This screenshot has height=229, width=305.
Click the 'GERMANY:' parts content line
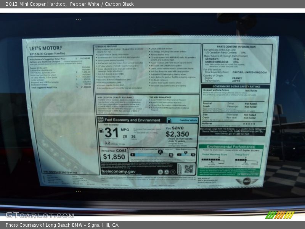pyautogui.click(x=222, y=59)
